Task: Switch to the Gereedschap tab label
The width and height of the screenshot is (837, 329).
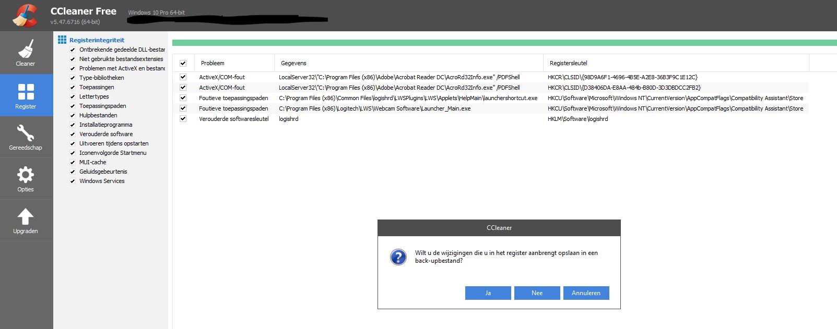Action: [26, 148]
